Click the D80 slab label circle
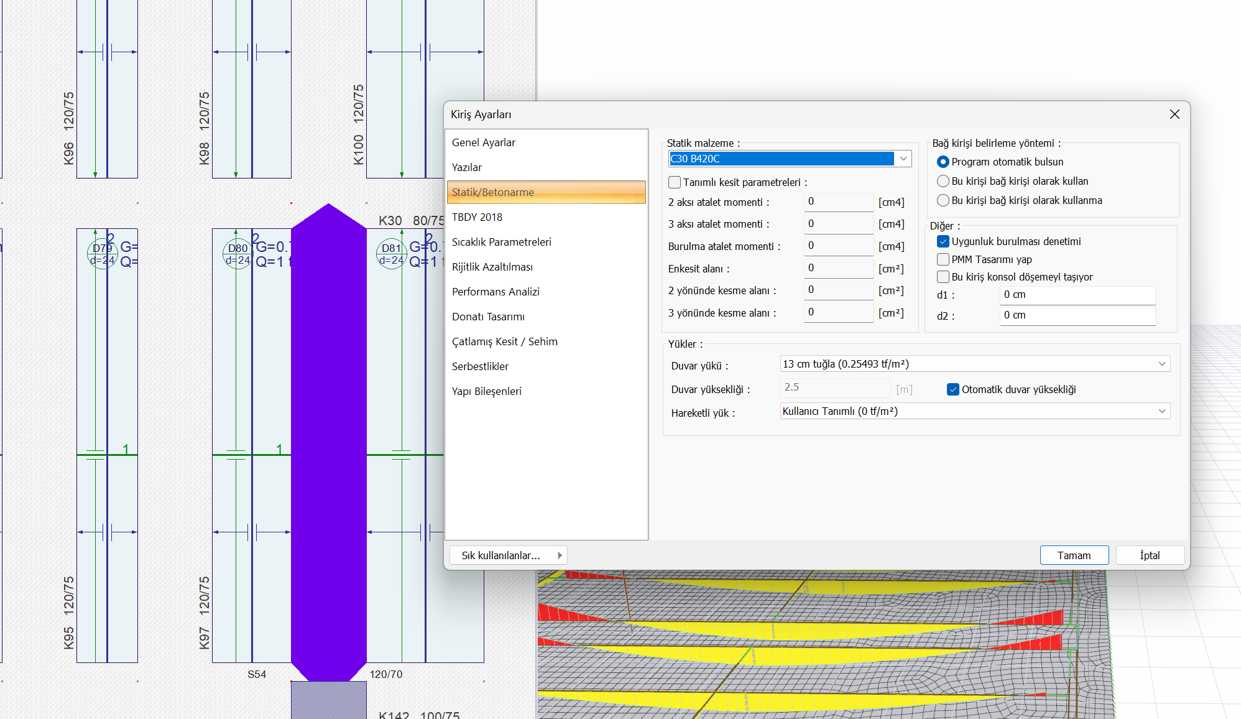Screen dimensions: 1241x719 [238, 254]
